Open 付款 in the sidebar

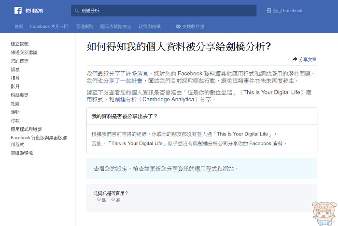tap(15, 120)
